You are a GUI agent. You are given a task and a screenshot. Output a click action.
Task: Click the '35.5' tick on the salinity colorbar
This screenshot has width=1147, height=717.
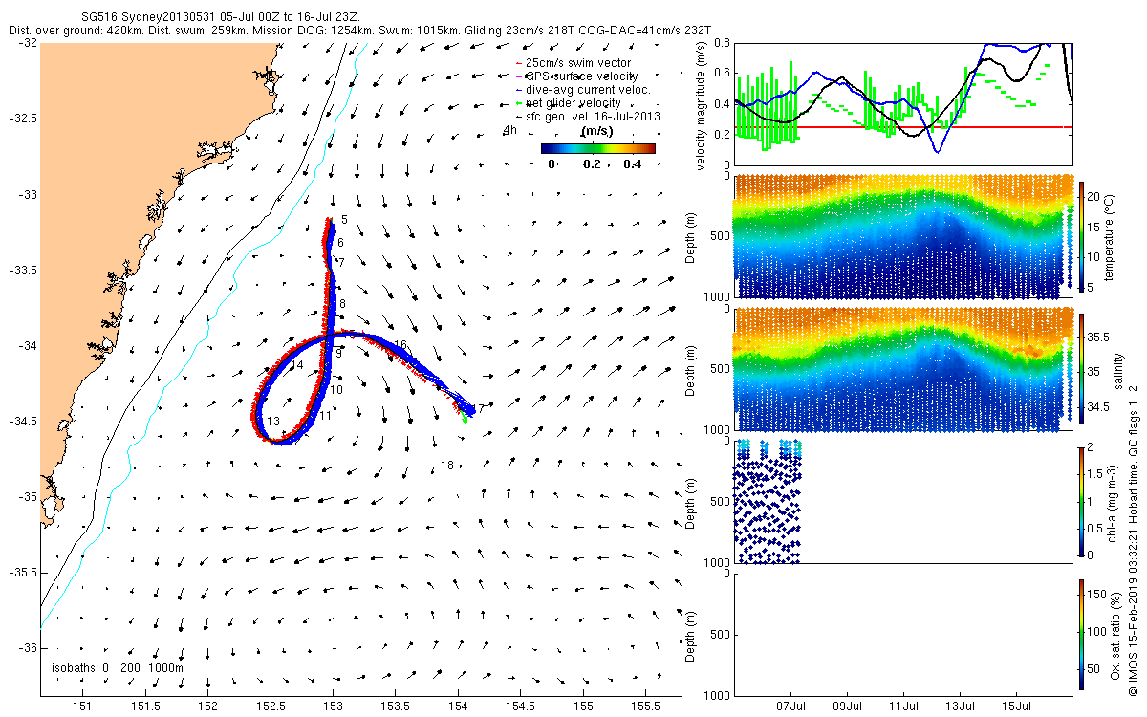coord(1098,337)
